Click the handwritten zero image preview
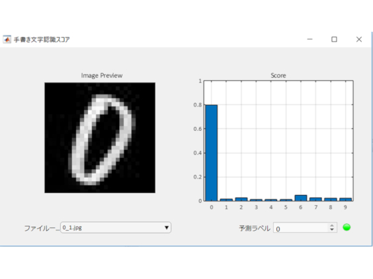 (100, 138)
